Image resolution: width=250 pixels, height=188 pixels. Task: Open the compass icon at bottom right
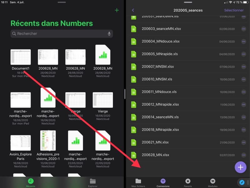pos(242,182)
